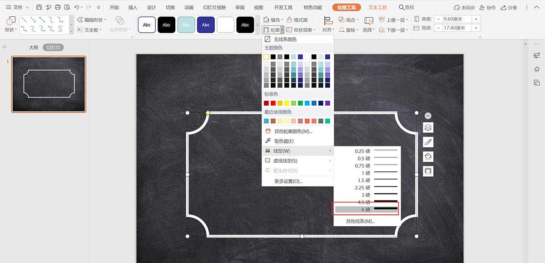Click the 格式刷 format painter
The image size is (545, 263).
297,20
